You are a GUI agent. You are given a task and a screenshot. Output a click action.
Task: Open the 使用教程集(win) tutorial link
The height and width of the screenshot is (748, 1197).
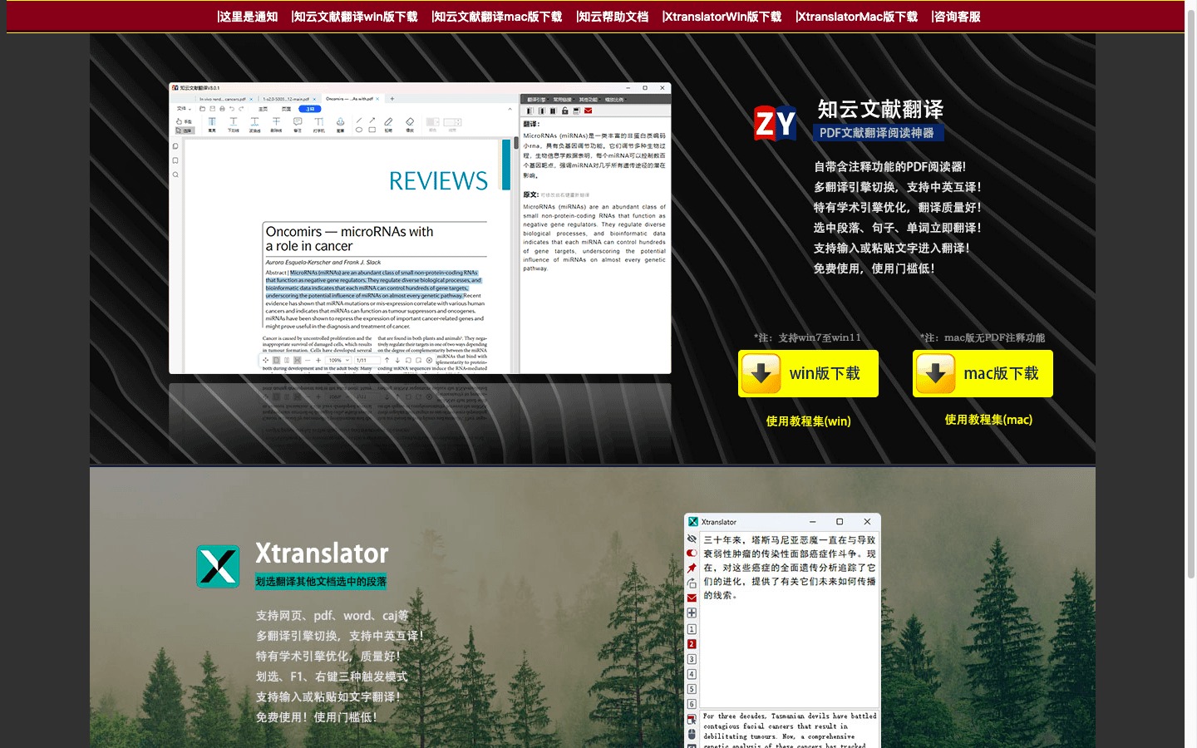point(808,421)
